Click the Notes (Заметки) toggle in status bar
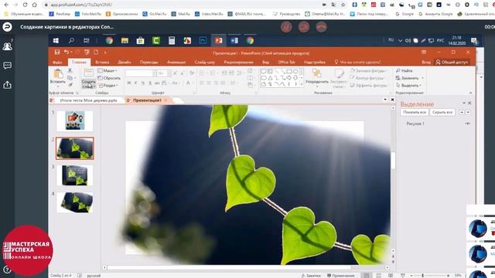The image size is (495, 278). (311, 276)
